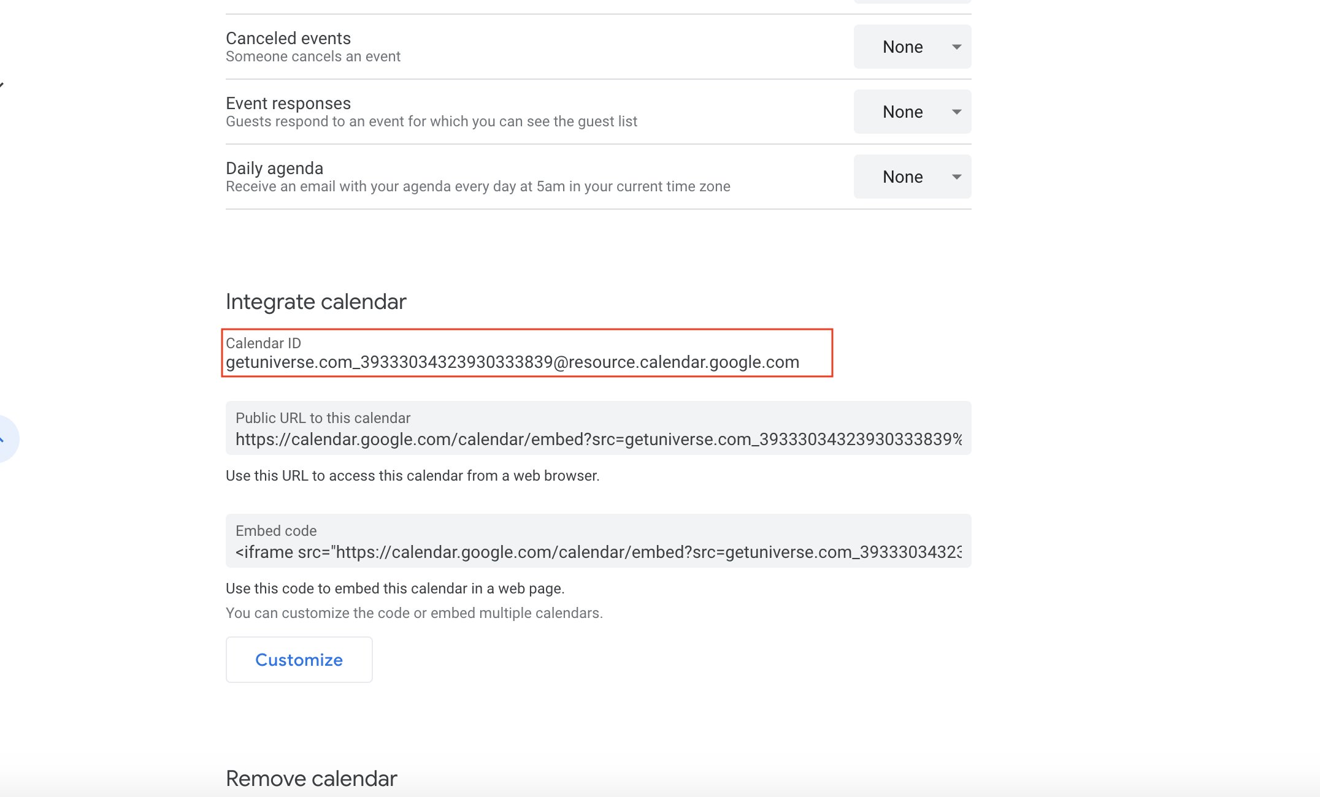Viewport: 1320px width, 797px height.
Task: Click the Remove calendar section heading
Action: [x=311, y=779]
